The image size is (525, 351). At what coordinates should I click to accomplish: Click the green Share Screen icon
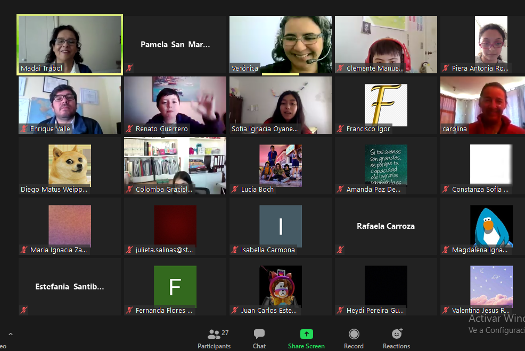[x=306, y=334]
